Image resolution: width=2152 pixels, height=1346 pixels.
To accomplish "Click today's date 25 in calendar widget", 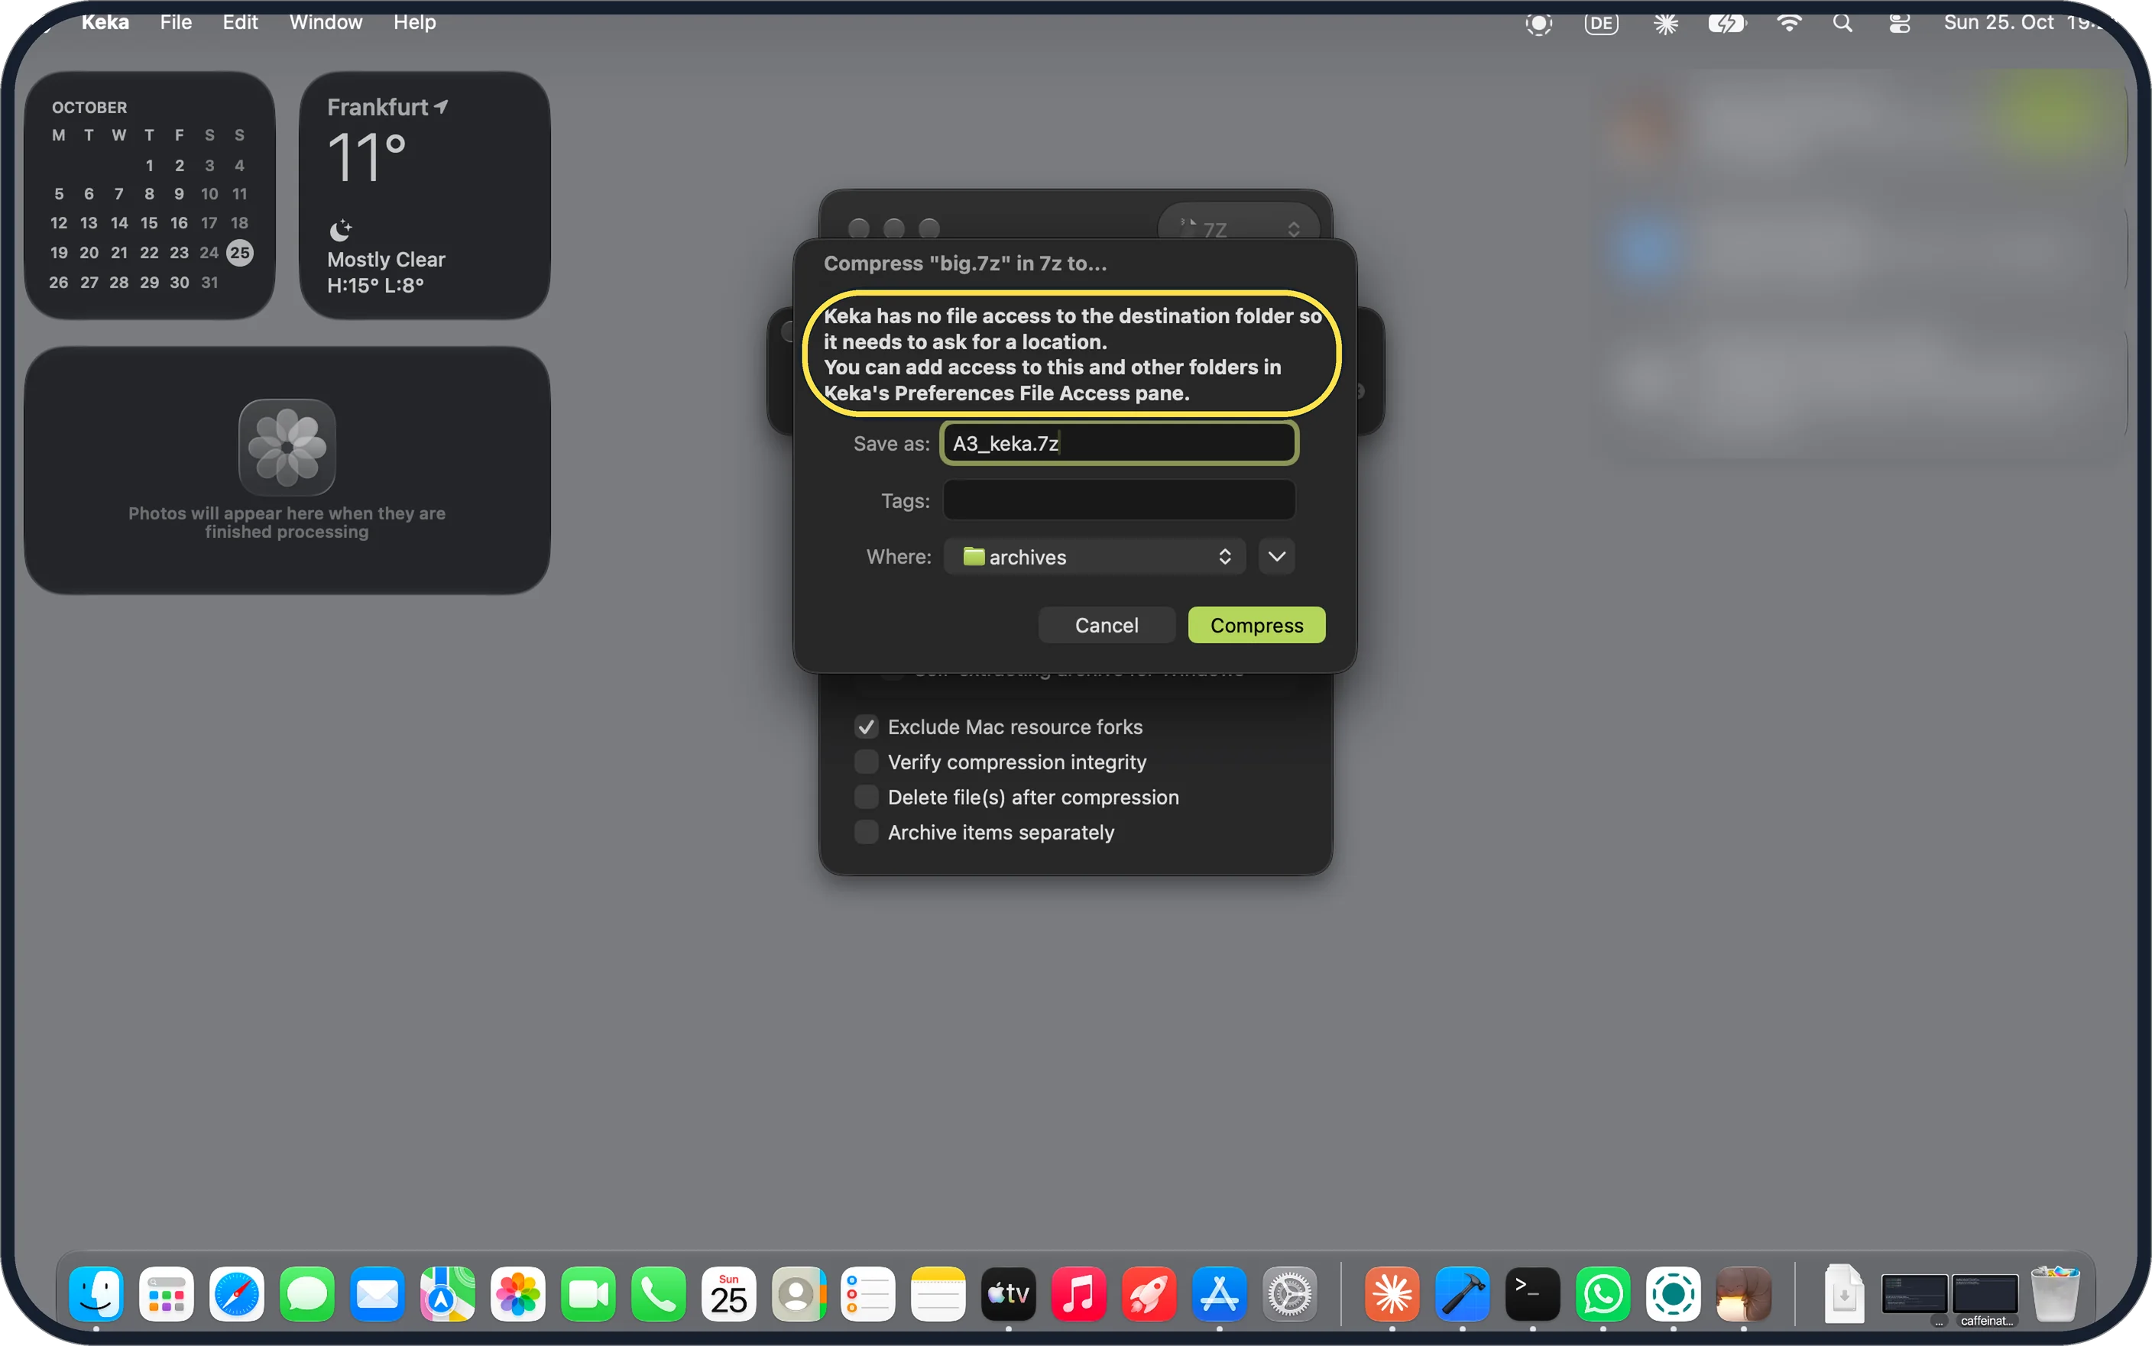I will pyautogui.click(x=239, y=253).
